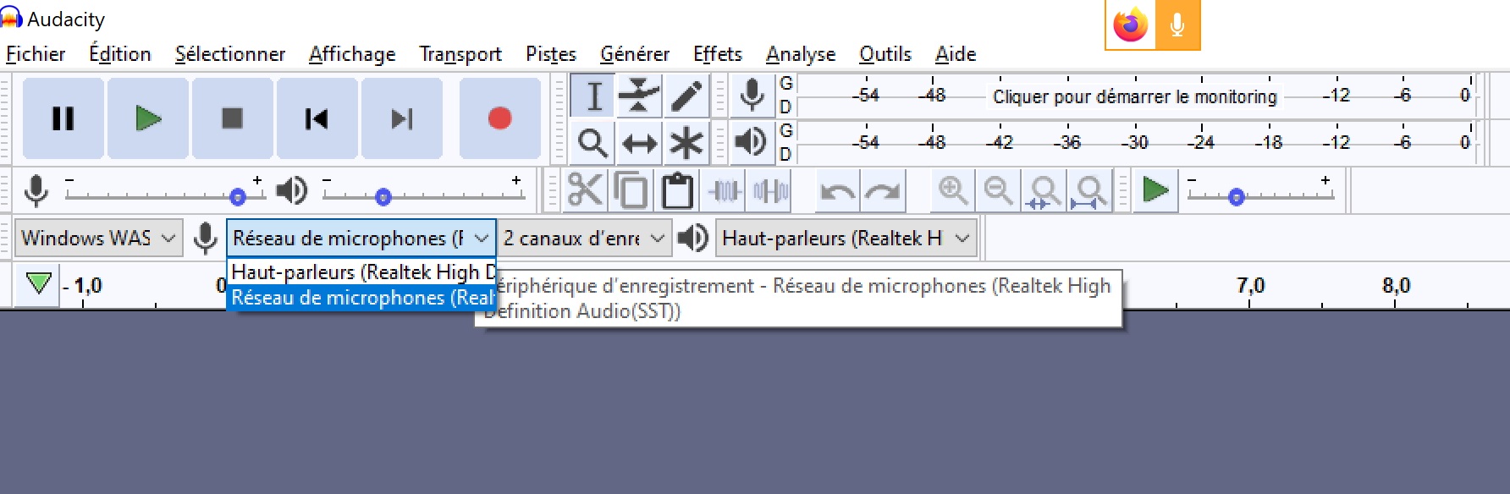The height and width of the screenshot is (494, 1510).
Task: Open the Fichier menu
Action: click(x=36, y=54)
